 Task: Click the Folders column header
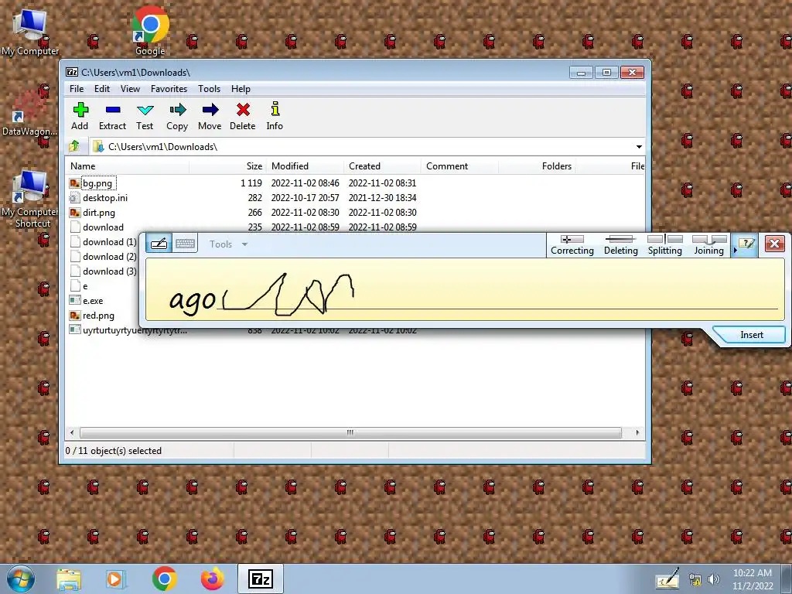537,166
